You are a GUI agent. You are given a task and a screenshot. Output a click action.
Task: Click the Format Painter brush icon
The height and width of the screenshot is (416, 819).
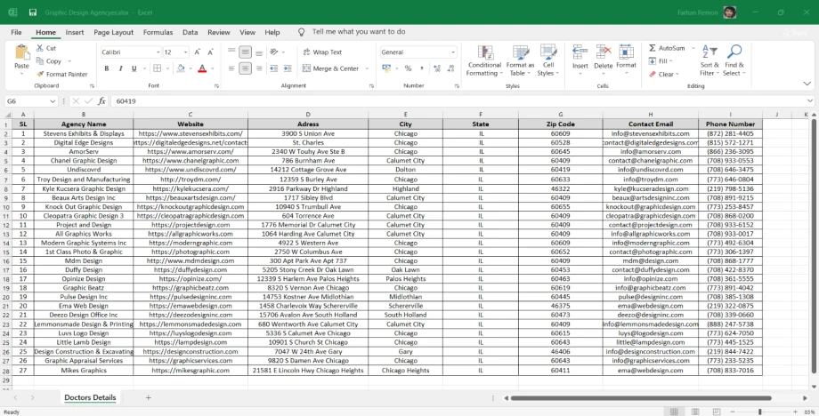[x=41, y=75]
